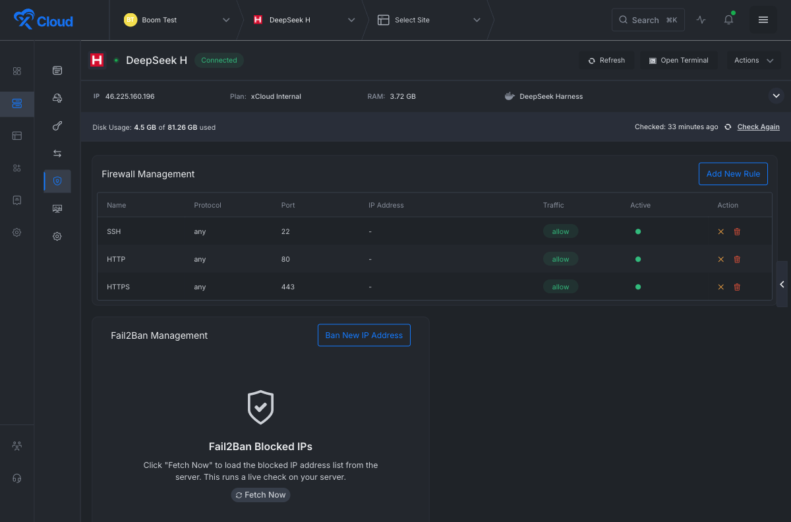This screenshot has width=791, height=522.
Task: Select the security shield icon in server menu
Action: [57, 181]
